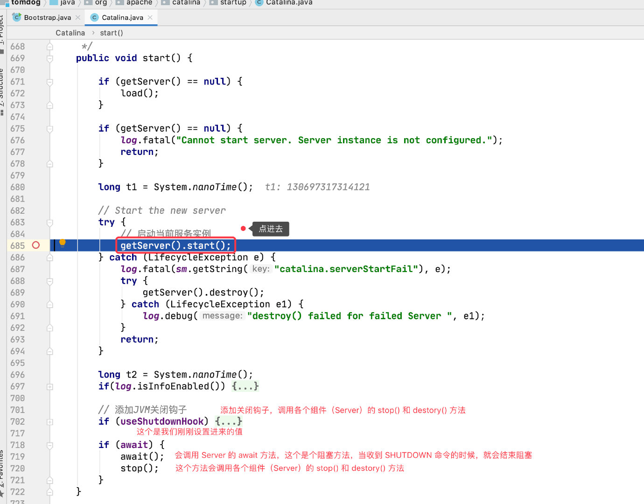Screen dimensions: 644x504
Task: Click fold end marker on line 722
Action: tap(50, 492)
